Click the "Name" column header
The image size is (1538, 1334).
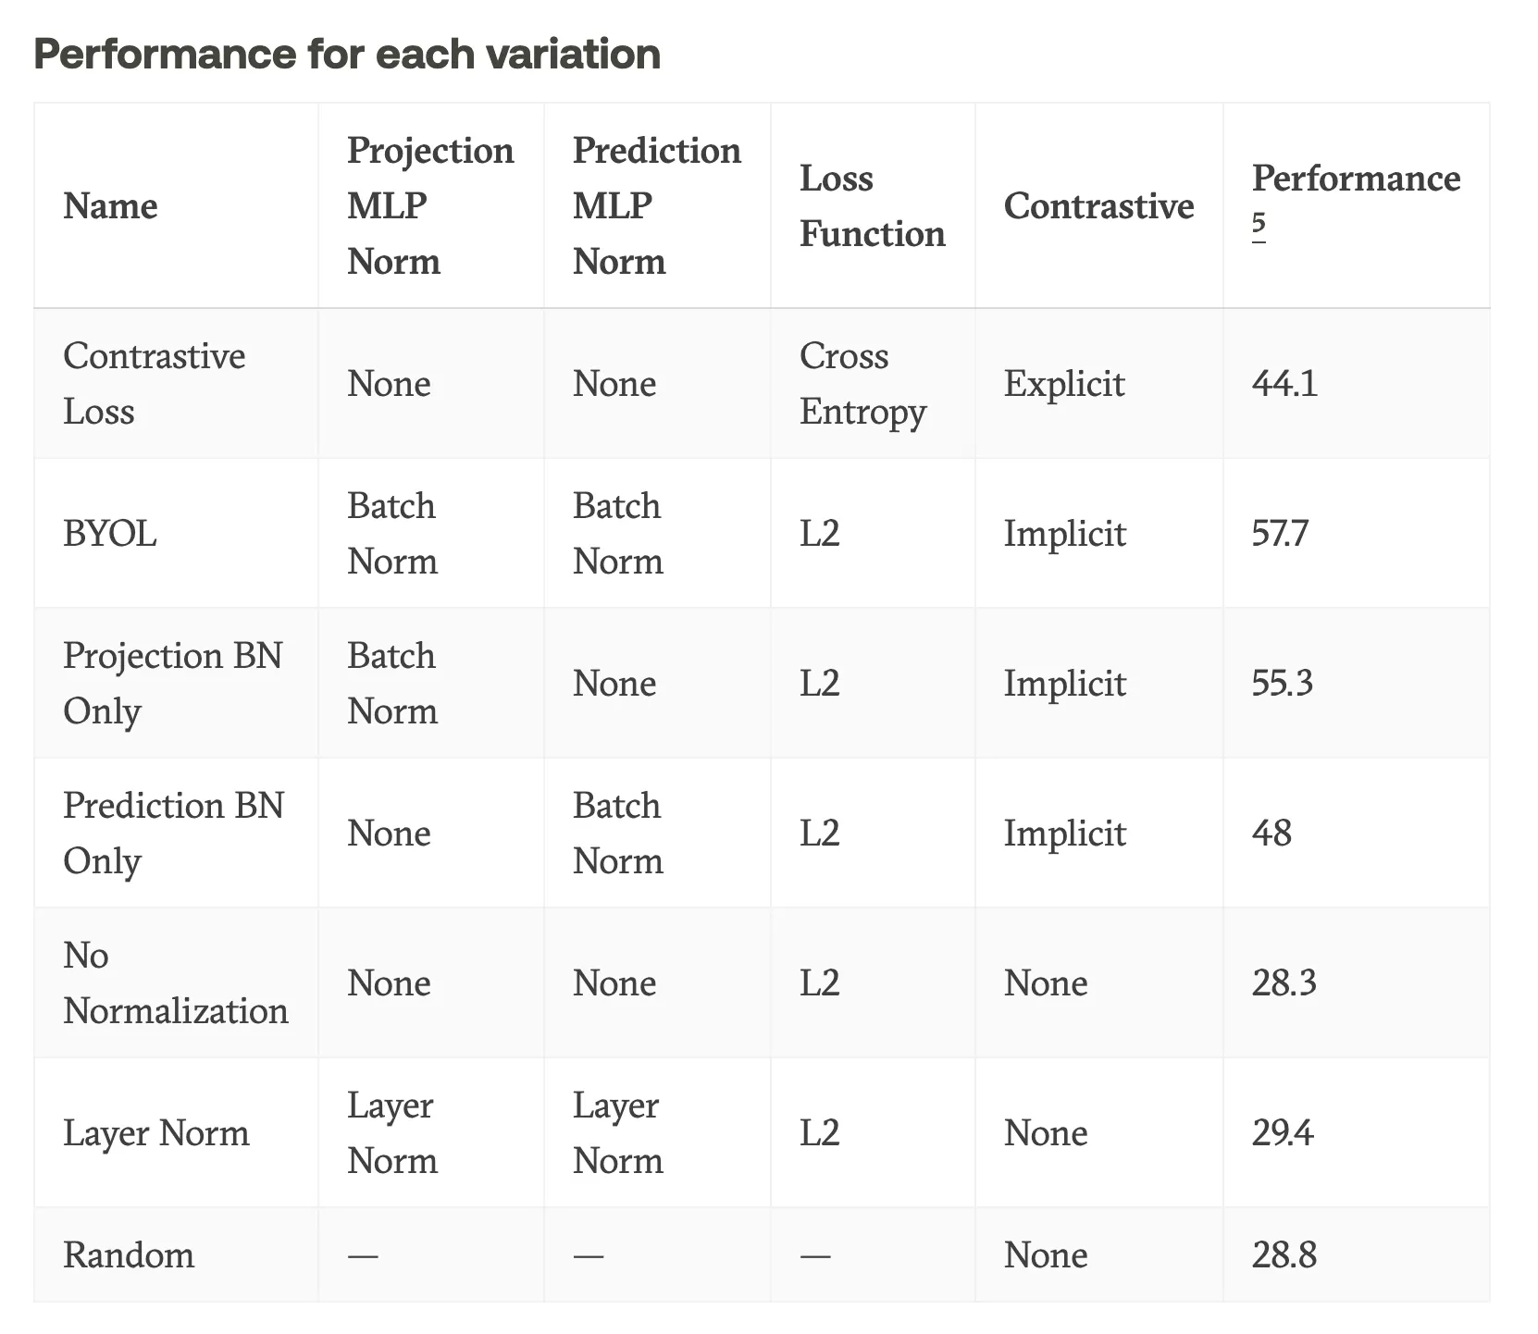tap(110, 205)
